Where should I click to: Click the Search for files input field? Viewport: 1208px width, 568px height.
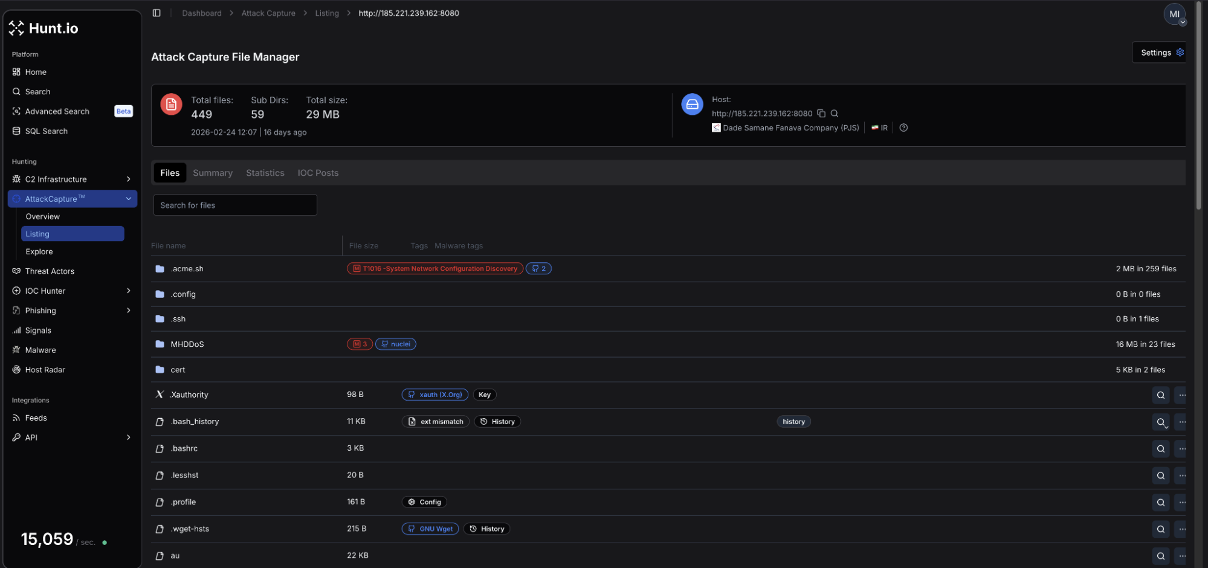(234, 205)
